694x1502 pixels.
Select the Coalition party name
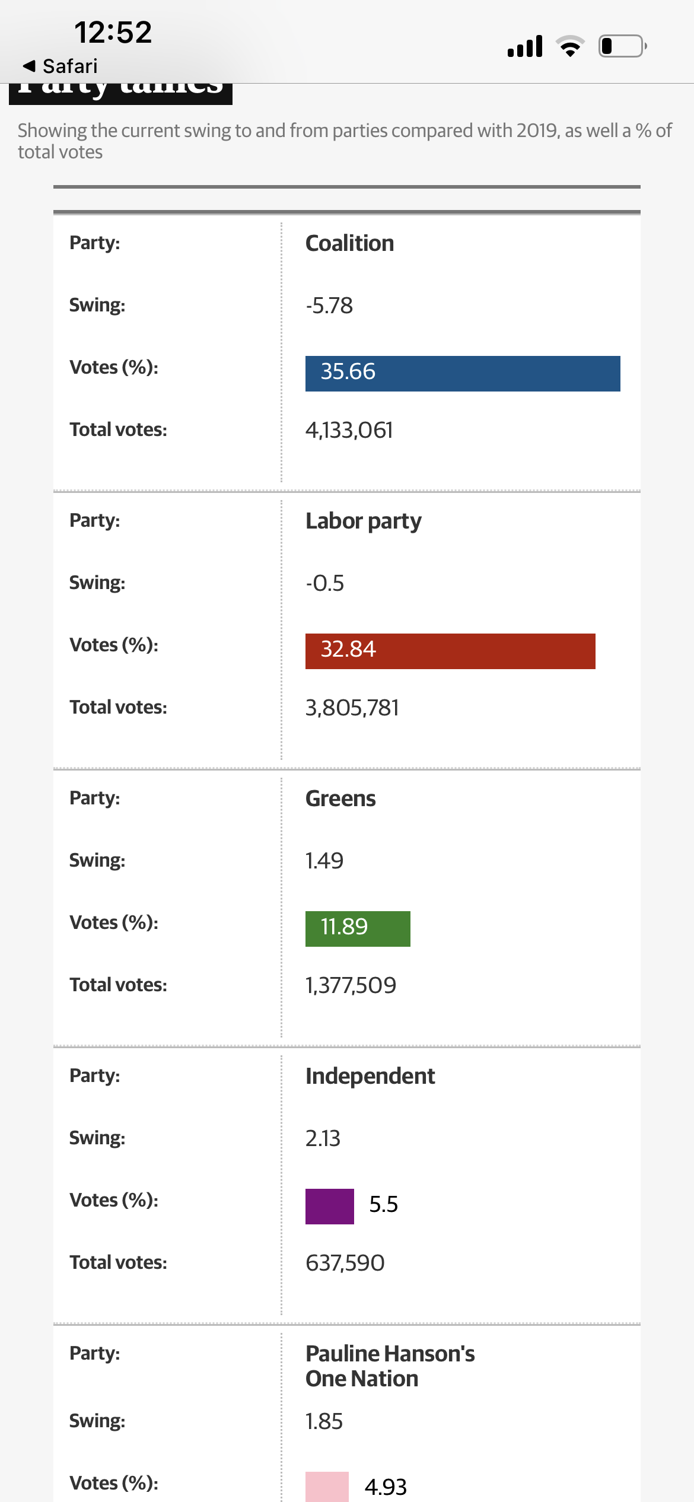(349, 243)
